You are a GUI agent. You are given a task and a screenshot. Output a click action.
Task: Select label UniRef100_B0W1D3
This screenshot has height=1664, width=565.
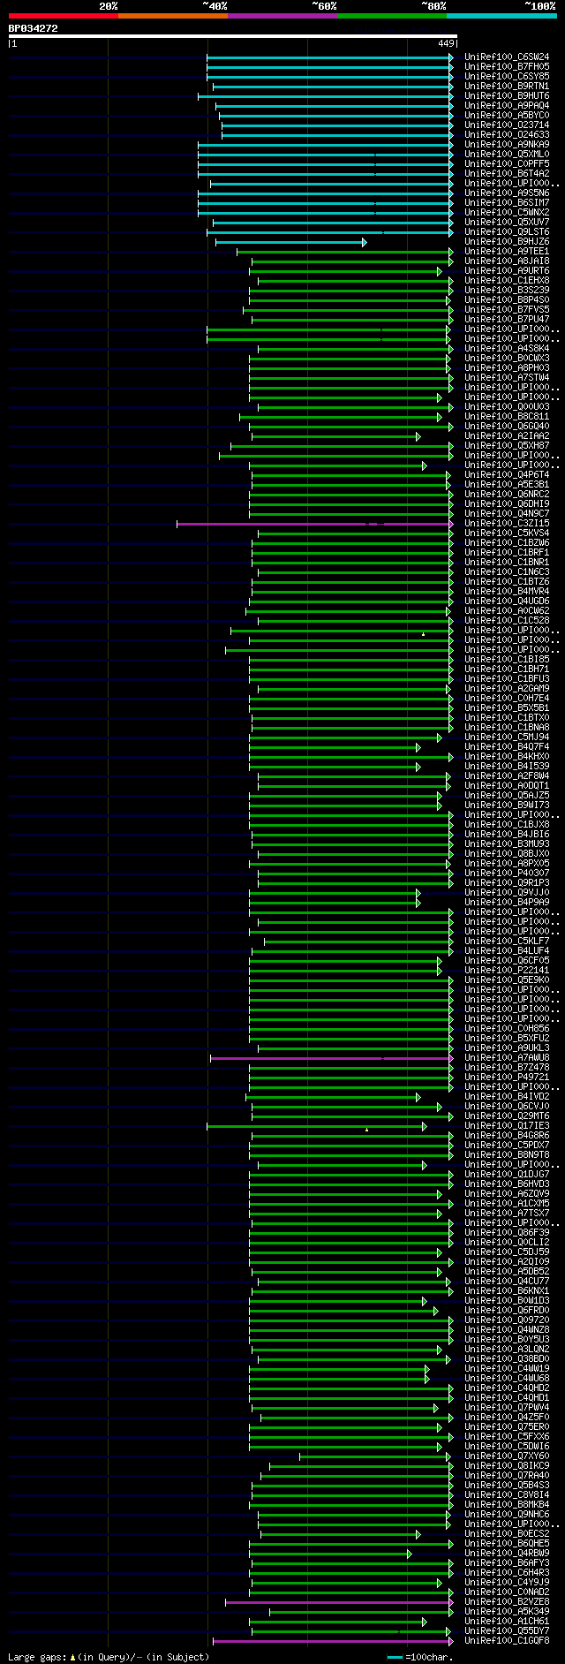507,1301
